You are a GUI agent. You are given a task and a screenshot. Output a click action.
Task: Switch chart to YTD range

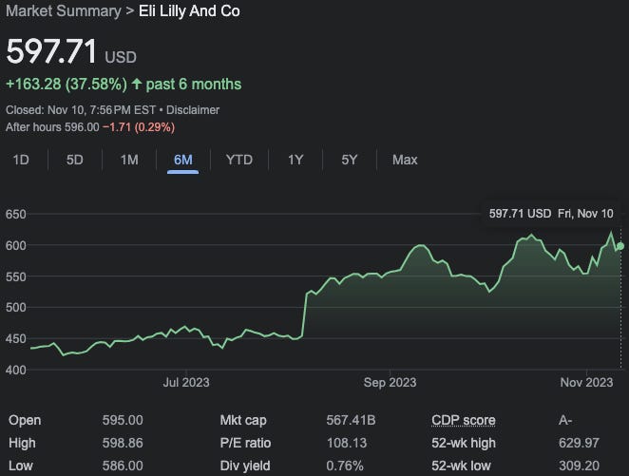pos(239,160)
